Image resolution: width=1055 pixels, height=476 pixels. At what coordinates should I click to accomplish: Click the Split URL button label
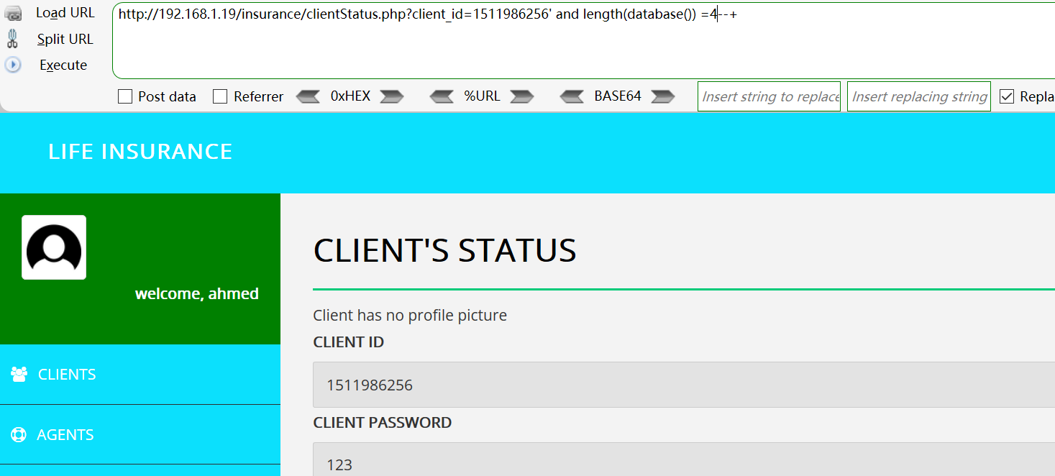point(65,39)
